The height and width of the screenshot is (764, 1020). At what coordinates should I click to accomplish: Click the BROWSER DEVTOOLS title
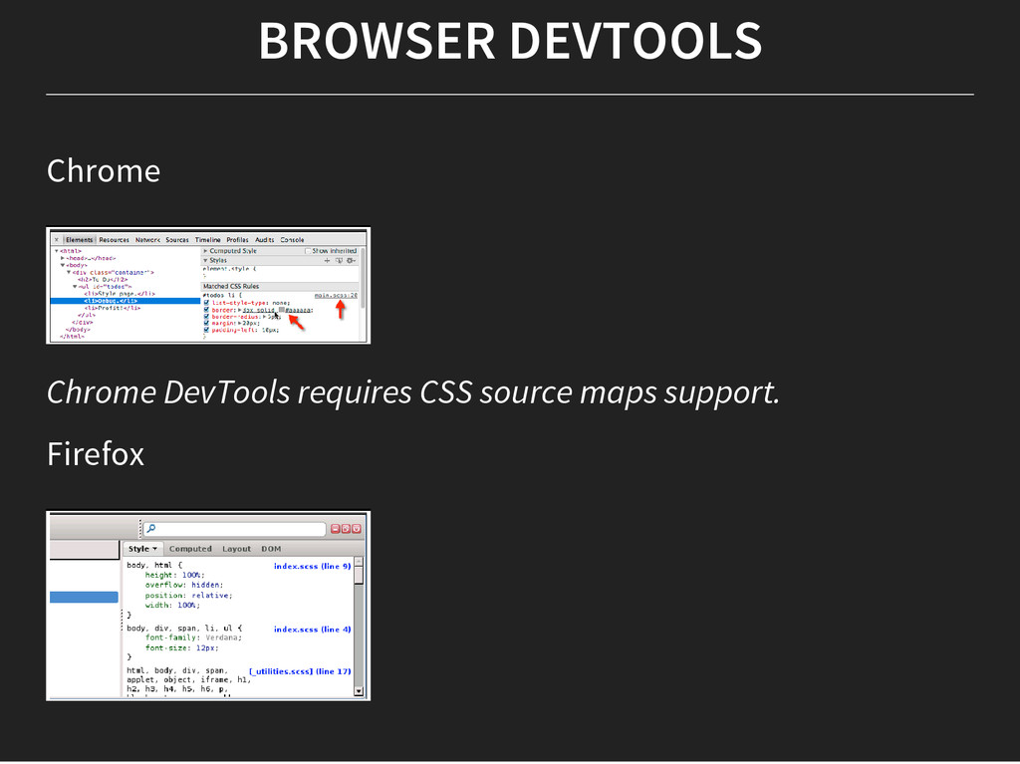(x=510, y=41)
